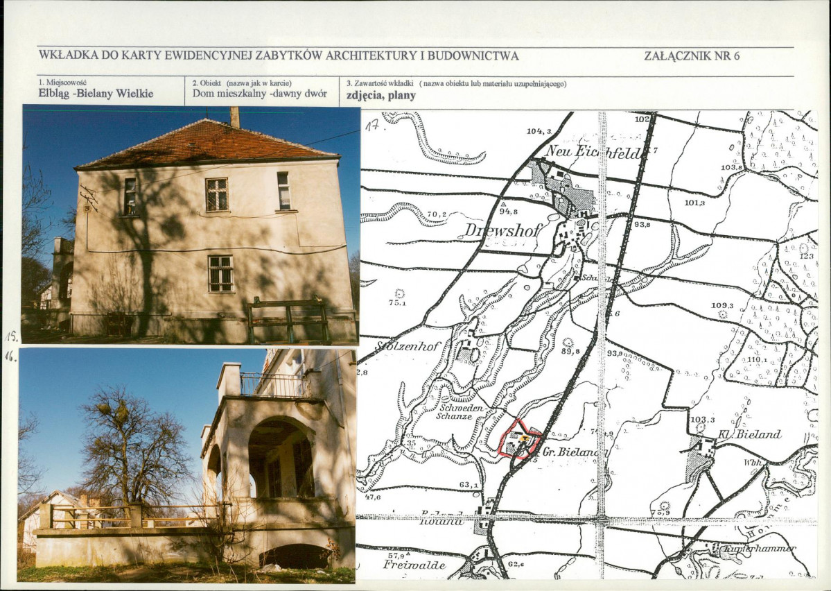Click the house facade photo with tiled roof
Screen dimensions: 831x591
click(191, 225)
